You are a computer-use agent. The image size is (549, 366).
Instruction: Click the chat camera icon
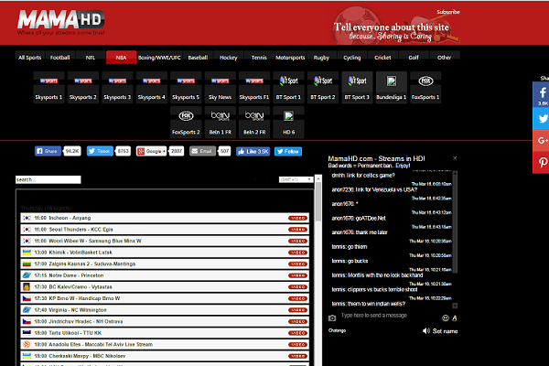coord(332,318)
